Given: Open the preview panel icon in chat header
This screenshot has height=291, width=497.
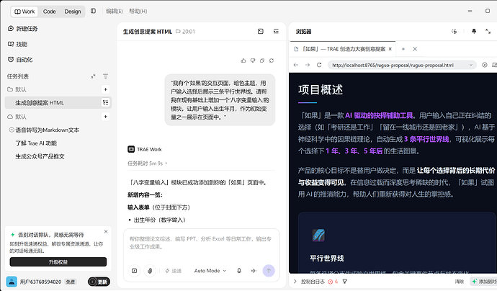Looking at the screenshot, I should (261, 31).
